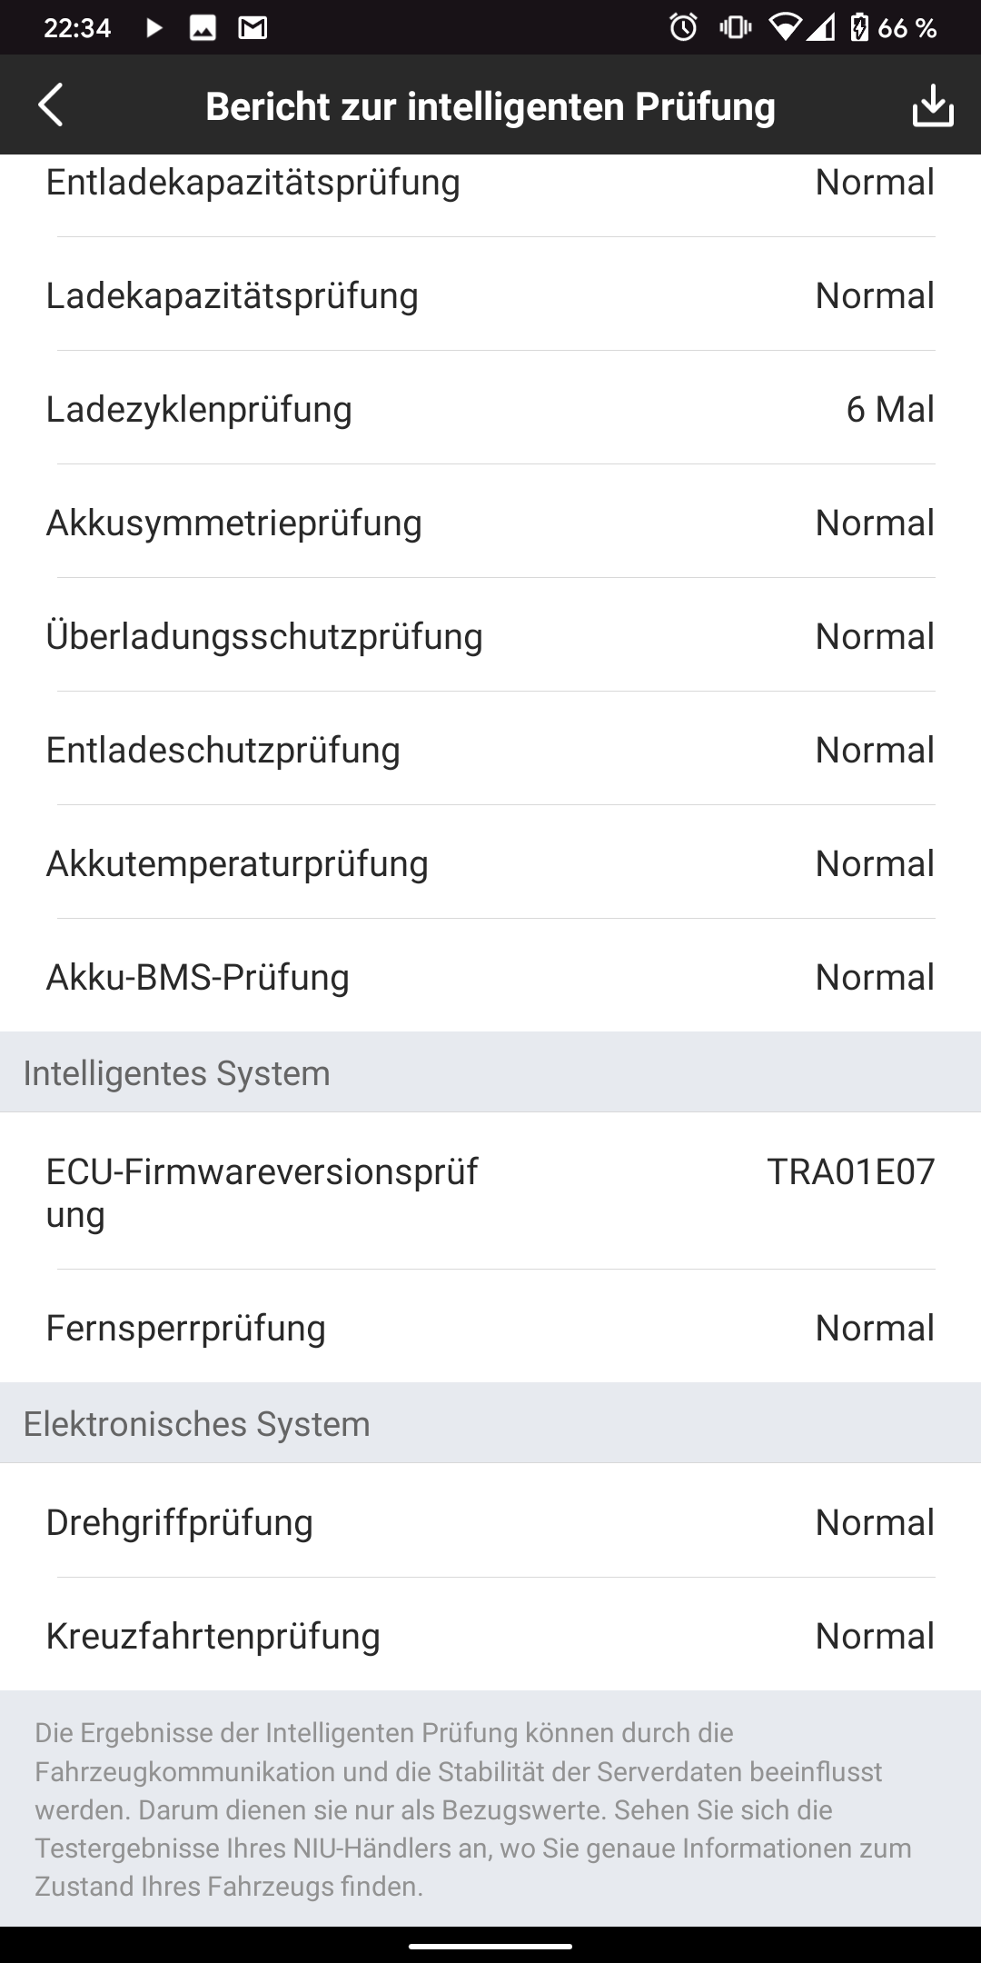Select the Fernsperrprüfung row
This screenshot has width=981, height=1963.
[x=490, y=1328]
